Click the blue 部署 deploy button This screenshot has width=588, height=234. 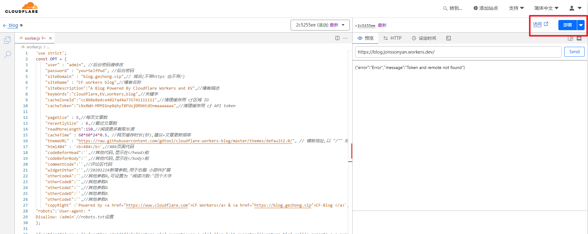(x=567, y=25)
